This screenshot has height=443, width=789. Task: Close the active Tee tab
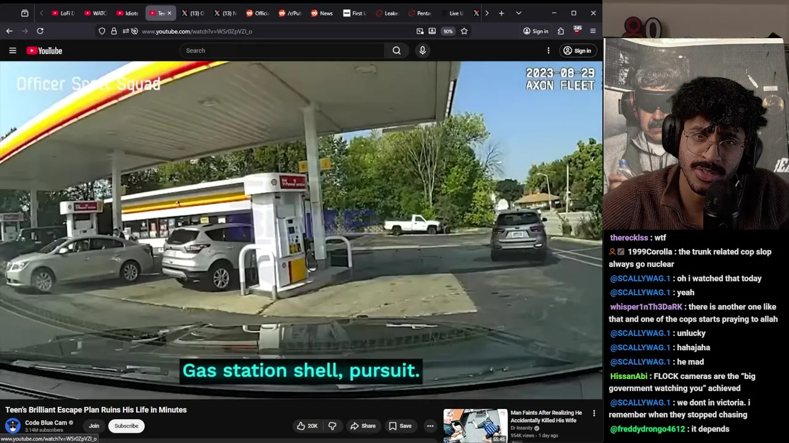coord(169,13)
